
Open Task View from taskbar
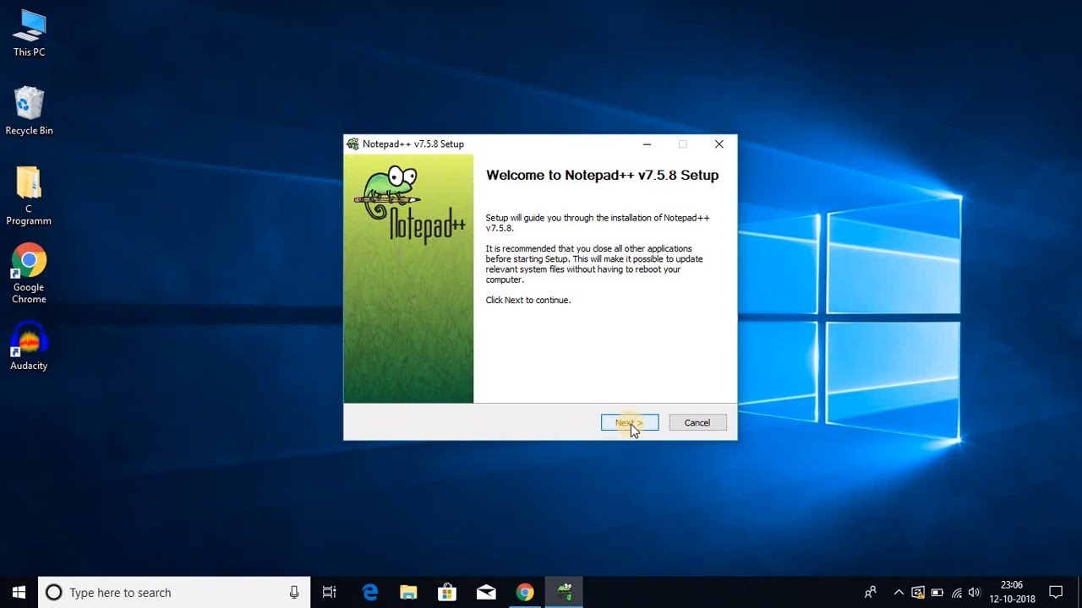330,593
